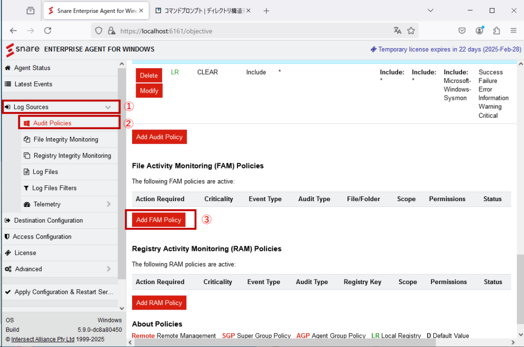Switch to the コマンドプロンプト tab
The image size is (524, 347).
coord(203,11)
